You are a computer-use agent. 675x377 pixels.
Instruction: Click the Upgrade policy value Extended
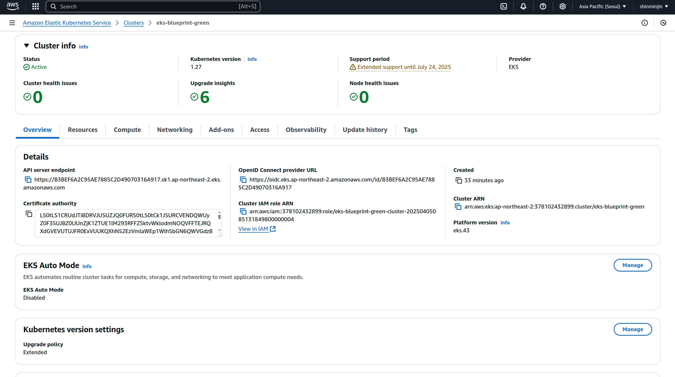pos(35,352)
